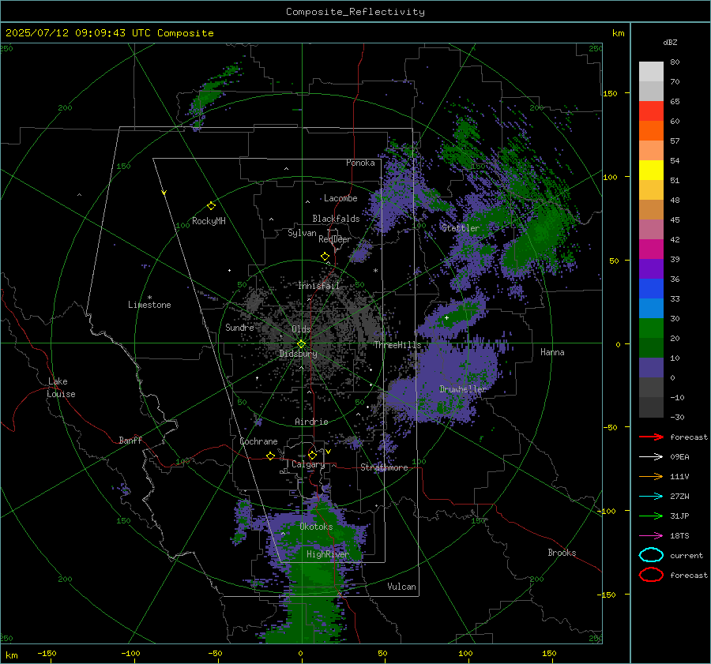711x664 pixels.
Task: Click the orange 111V arrow icon
Action: click(651, 476)
